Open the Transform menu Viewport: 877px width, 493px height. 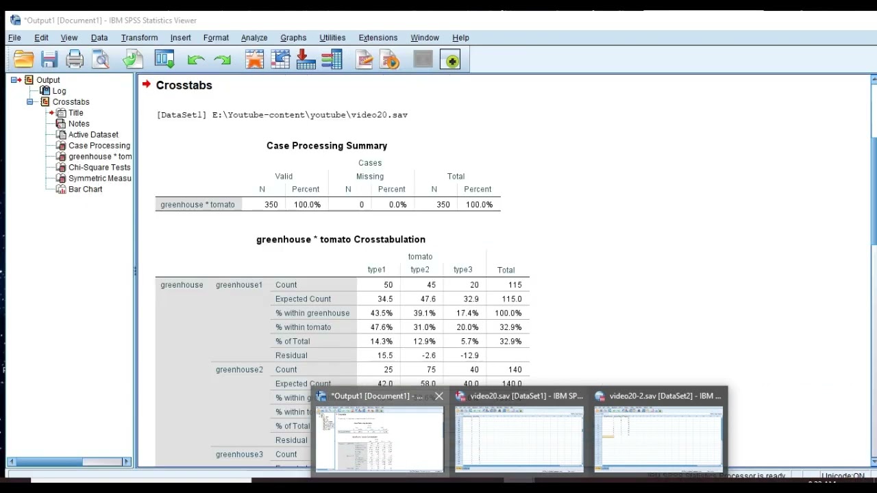[x=139, y=38]
